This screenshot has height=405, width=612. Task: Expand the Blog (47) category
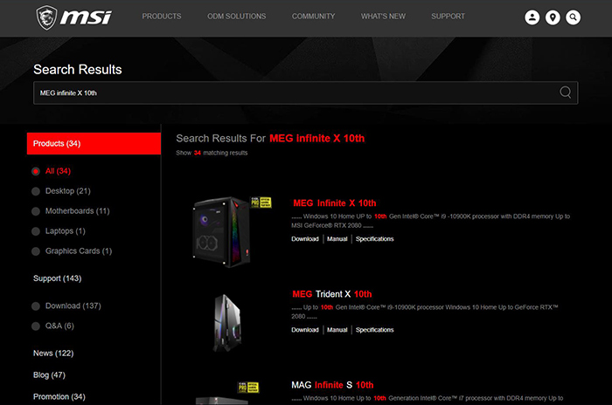[52, 374]
